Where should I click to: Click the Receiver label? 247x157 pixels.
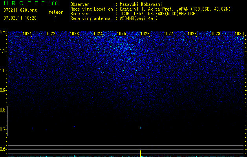[80, 14]
